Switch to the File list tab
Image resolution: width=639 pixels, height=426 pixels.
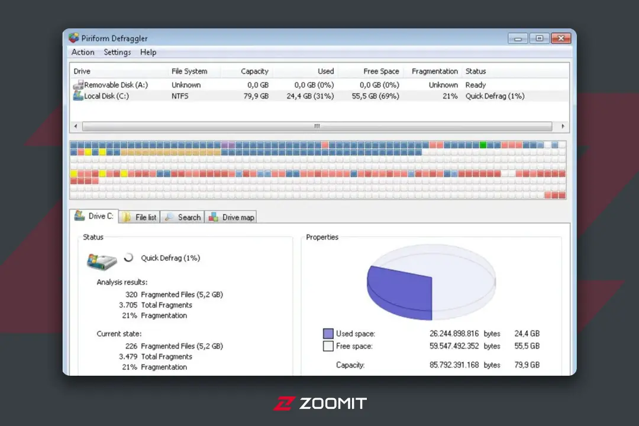(x=139, y=217)
